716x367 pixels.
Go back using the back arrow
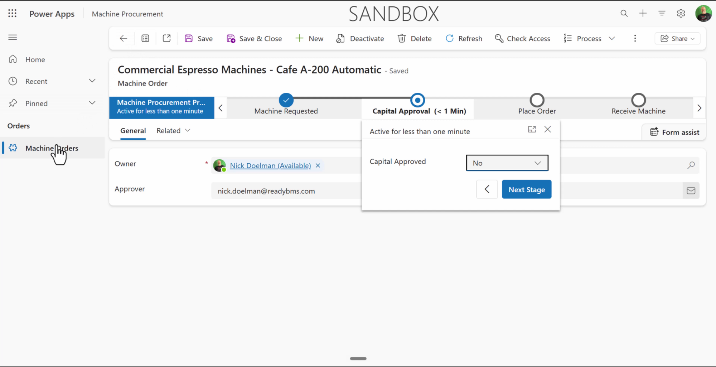[x=124, y=39]
